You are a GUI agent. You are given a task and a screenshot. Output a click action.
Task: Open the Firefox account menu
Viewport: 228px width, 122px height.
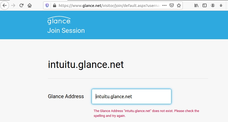[213, 5]
